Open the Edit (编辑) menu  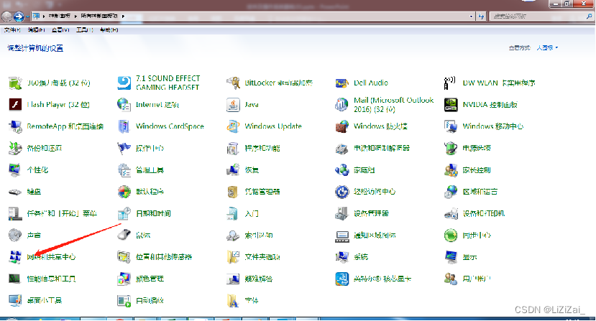pyautogui.click(x=36, y=29)
